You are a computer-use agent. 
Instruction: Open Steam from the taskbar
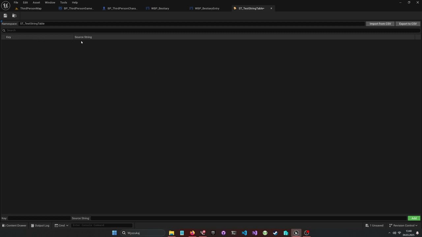275,233
